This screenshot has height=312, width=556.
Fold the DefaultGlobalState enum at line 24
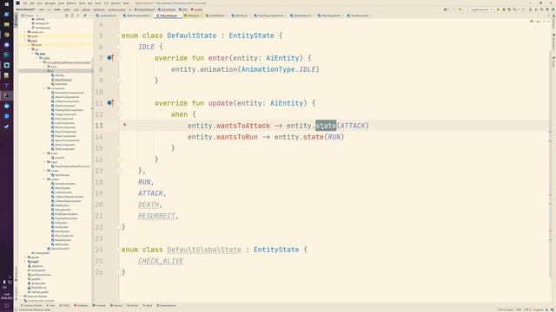coord(119,250)
